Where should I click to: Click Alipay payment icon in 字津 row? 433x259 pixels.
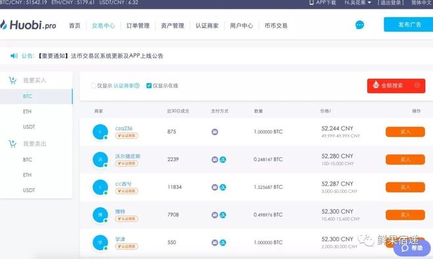click(223, 243)
